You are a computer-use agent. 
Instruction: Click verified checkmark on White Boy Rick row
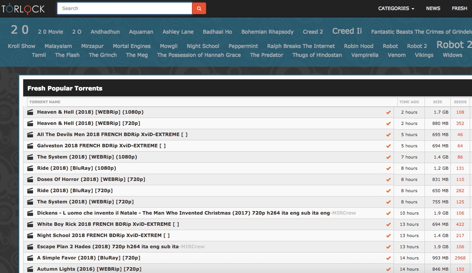(389, 225)
